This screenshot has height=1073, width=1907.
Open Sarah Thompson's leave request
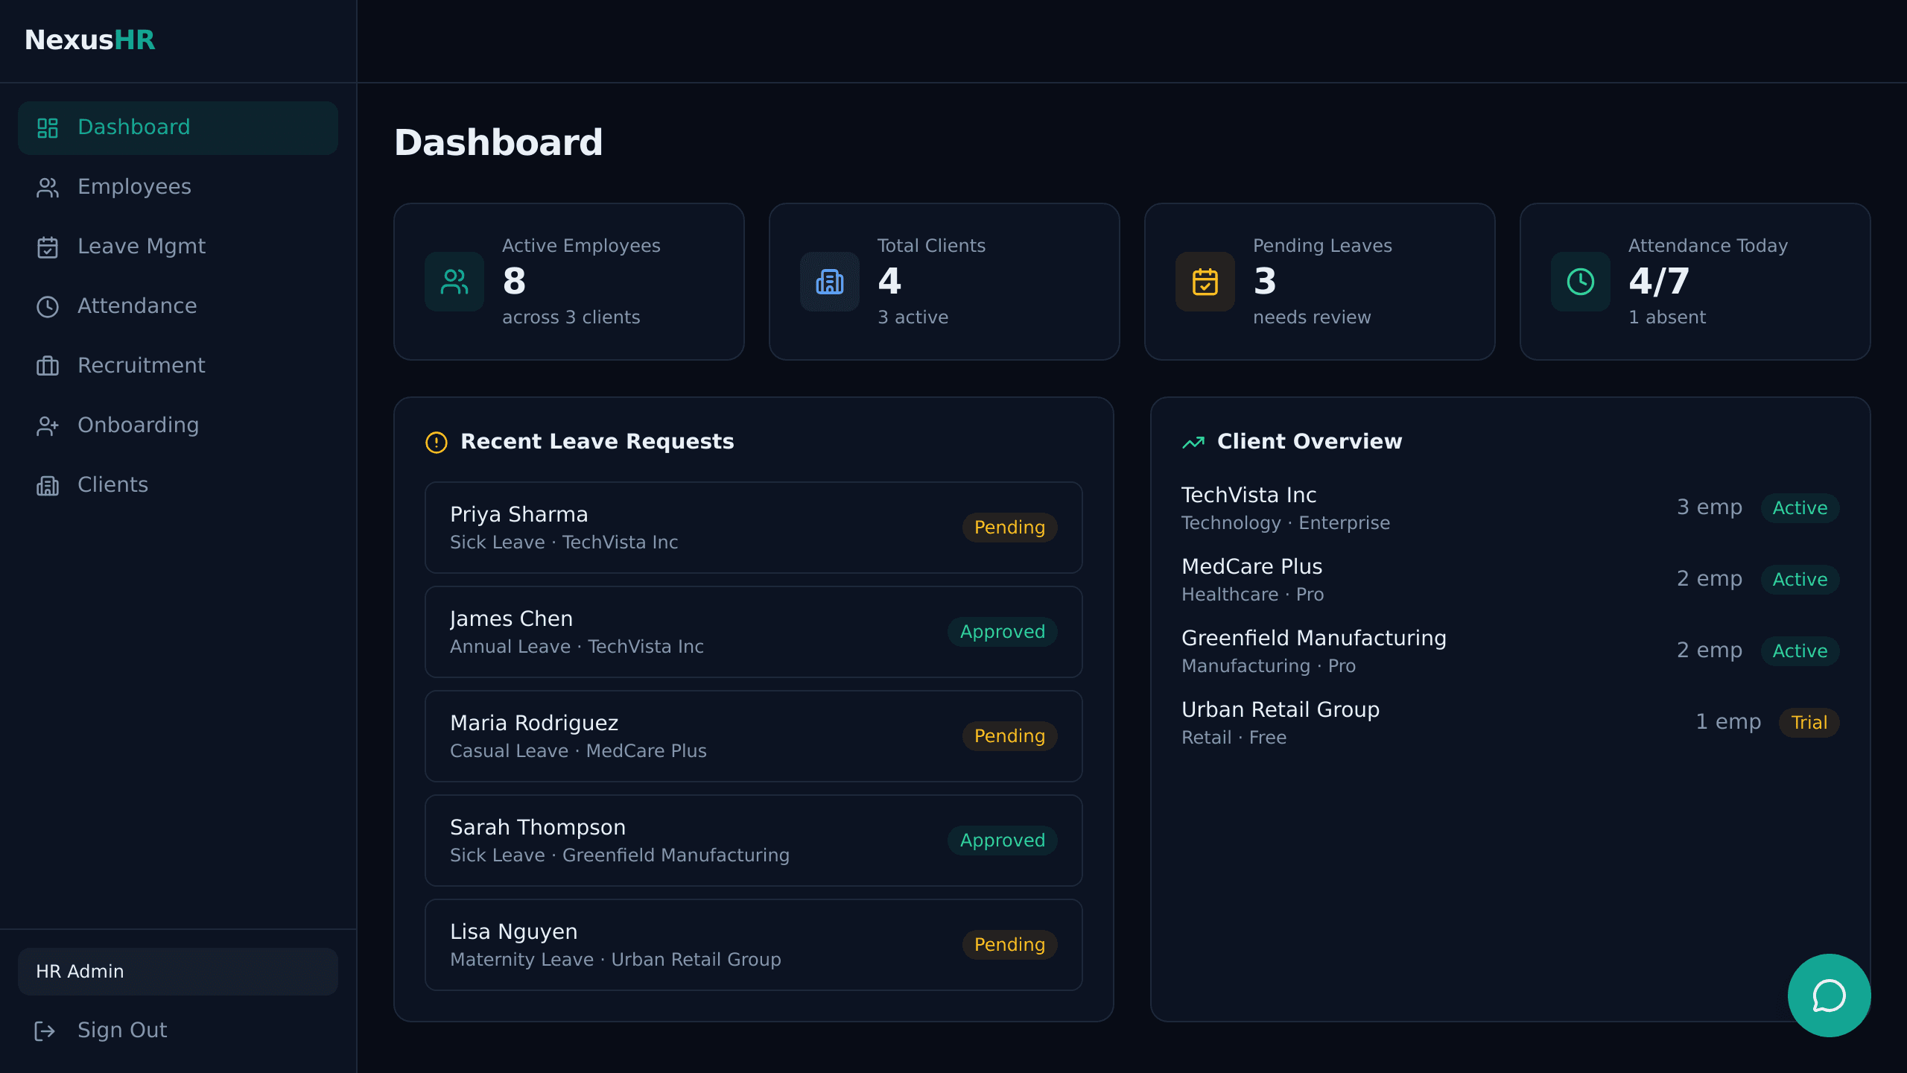[x=754, y=841]
